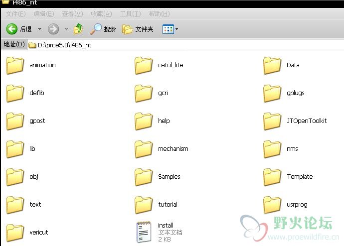Go up one folder level
This screenshot has height=246, width=344.
[78, 29]
